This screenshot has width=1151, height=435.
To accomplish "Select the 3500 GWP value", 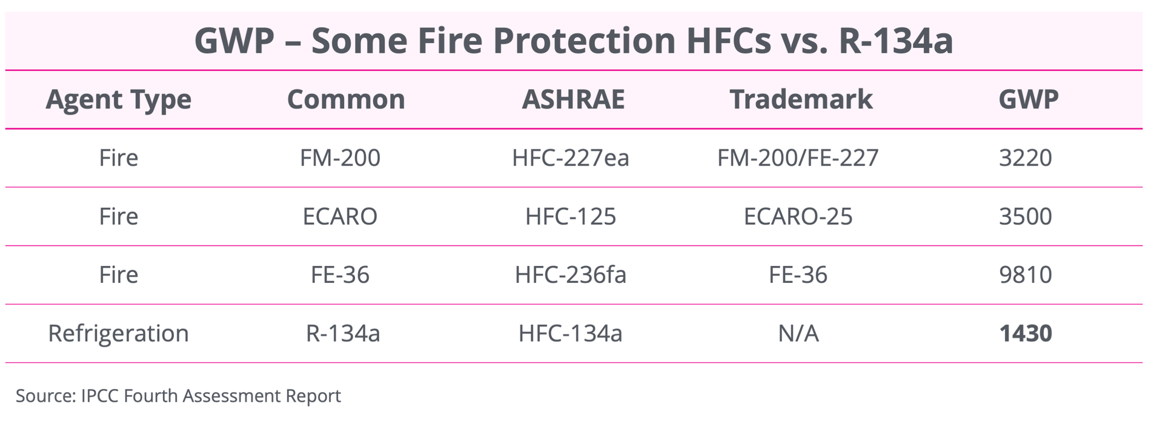I will 1026,216.
